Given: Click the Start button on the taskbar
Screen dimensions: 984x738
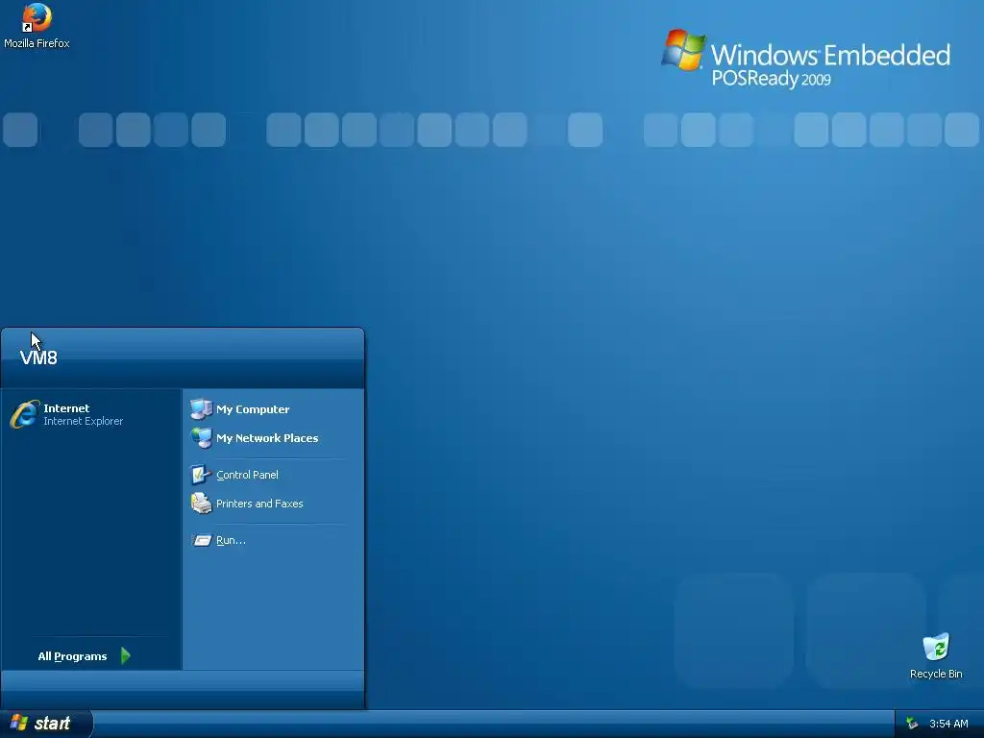Looking at the screenshot, I should click(x=46, y=724).
